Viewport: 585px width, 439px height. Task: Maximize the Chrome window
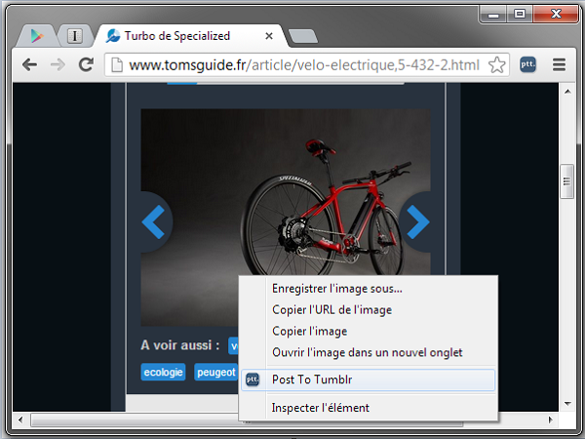tap(520, 15)
